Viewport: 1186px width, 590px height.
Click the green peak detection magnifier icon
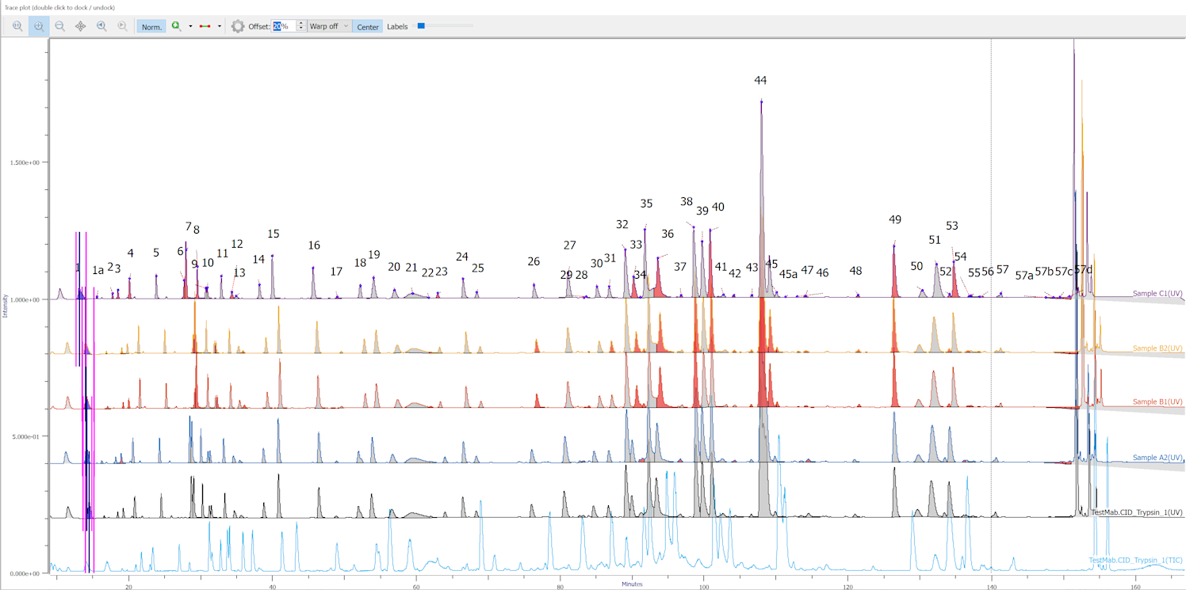(176, 26)
